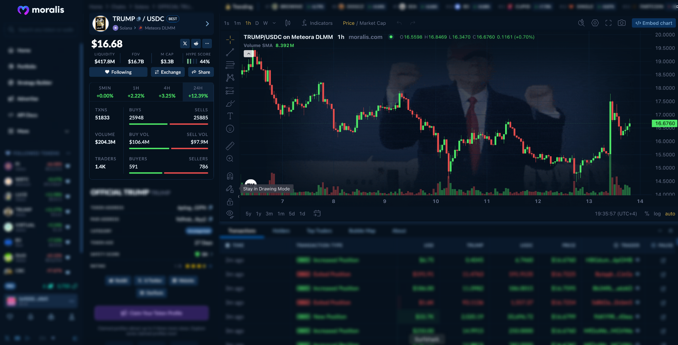The height and width of the screenshot is (345, 678).
Task: Select the 1s chart interval
Action: pyautogui.click(x=226, y=23)
